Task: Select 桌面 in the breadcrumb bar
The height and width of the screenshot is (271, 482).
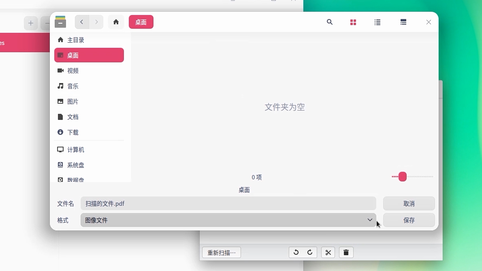Action: 141,22
